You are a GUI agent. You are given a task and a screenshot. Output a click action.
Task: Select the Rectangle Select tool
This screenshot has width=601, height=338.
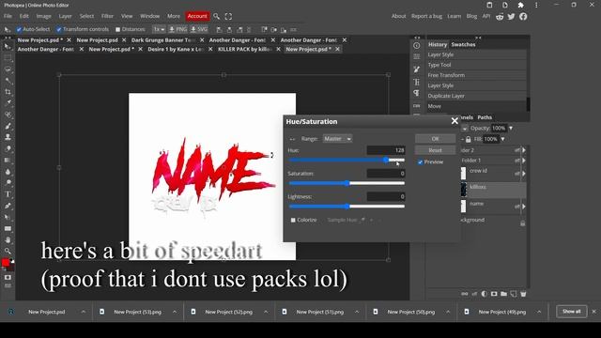point(8,58)
